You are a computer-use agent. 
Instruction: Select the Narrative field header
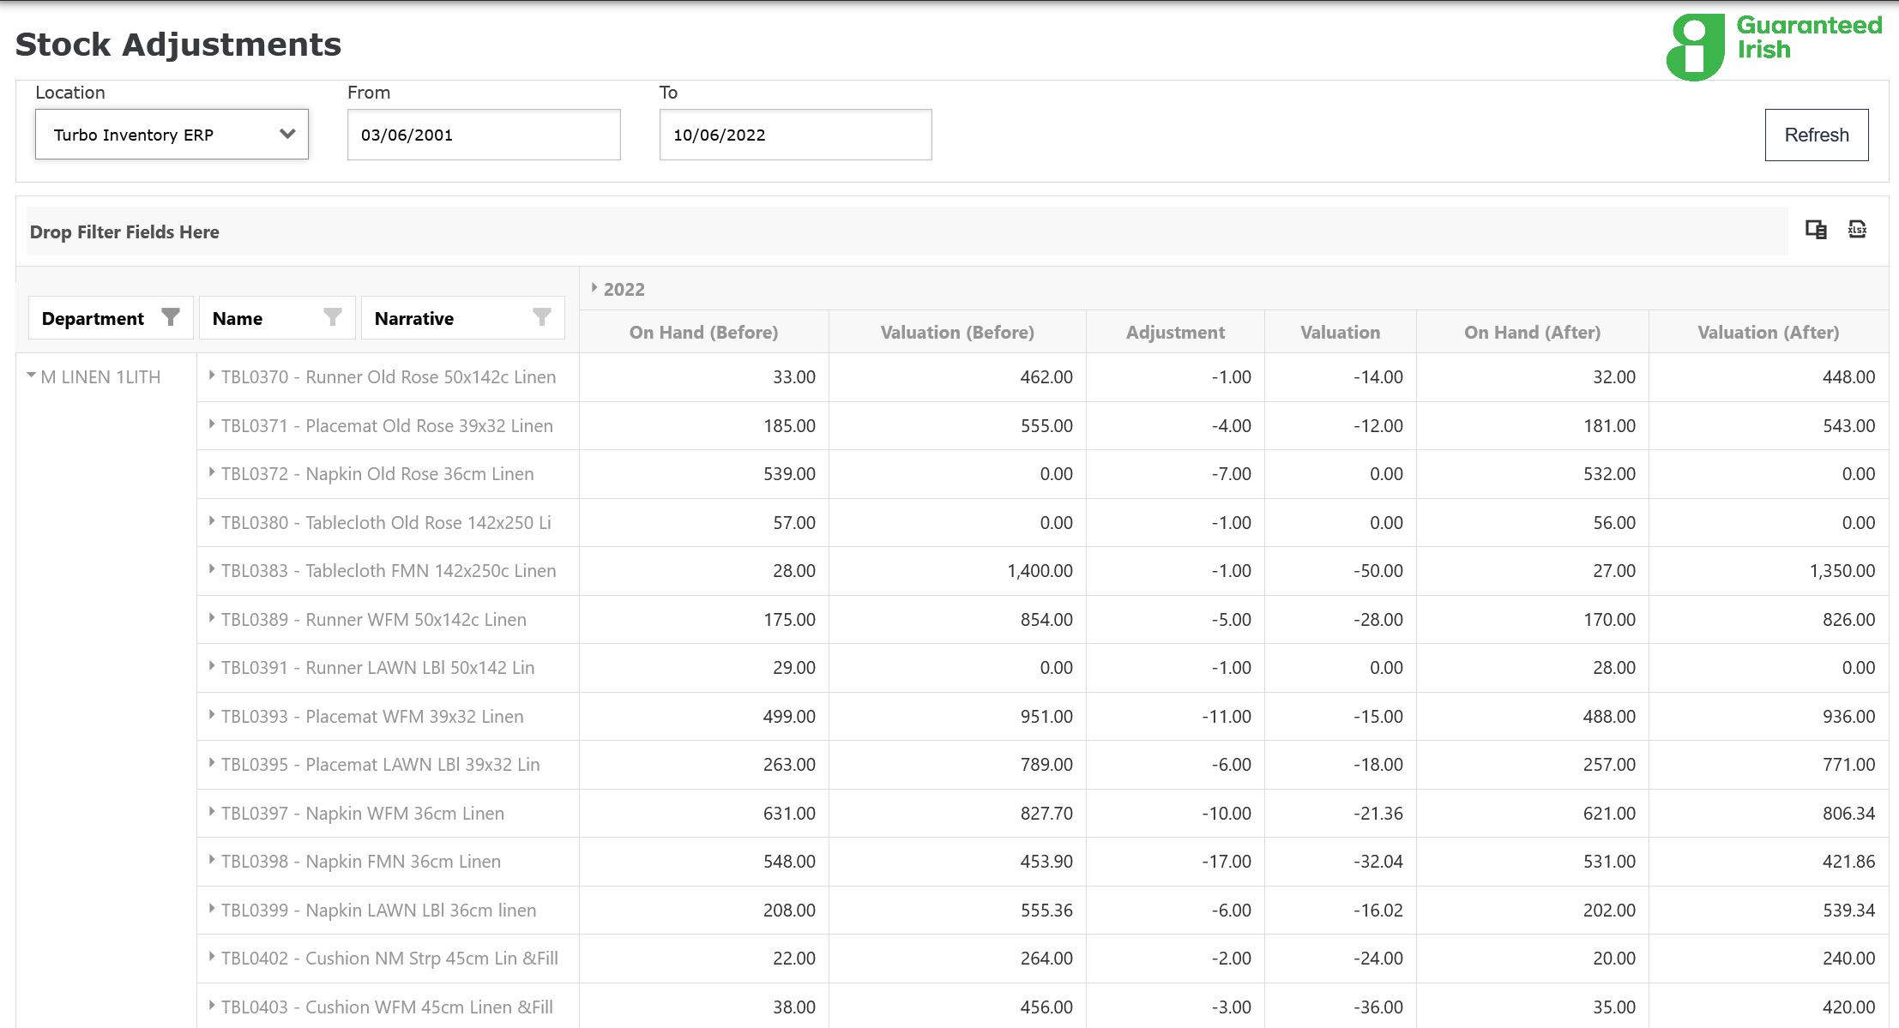pos(414,318)
